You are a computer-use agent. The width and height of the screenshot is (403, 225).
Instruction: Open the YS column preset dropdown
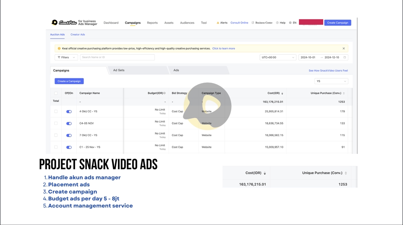331,81
